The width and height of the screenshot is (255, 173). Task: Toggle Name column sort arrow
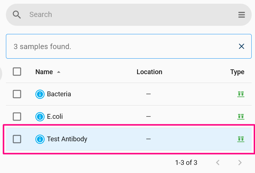click(59, 72)
